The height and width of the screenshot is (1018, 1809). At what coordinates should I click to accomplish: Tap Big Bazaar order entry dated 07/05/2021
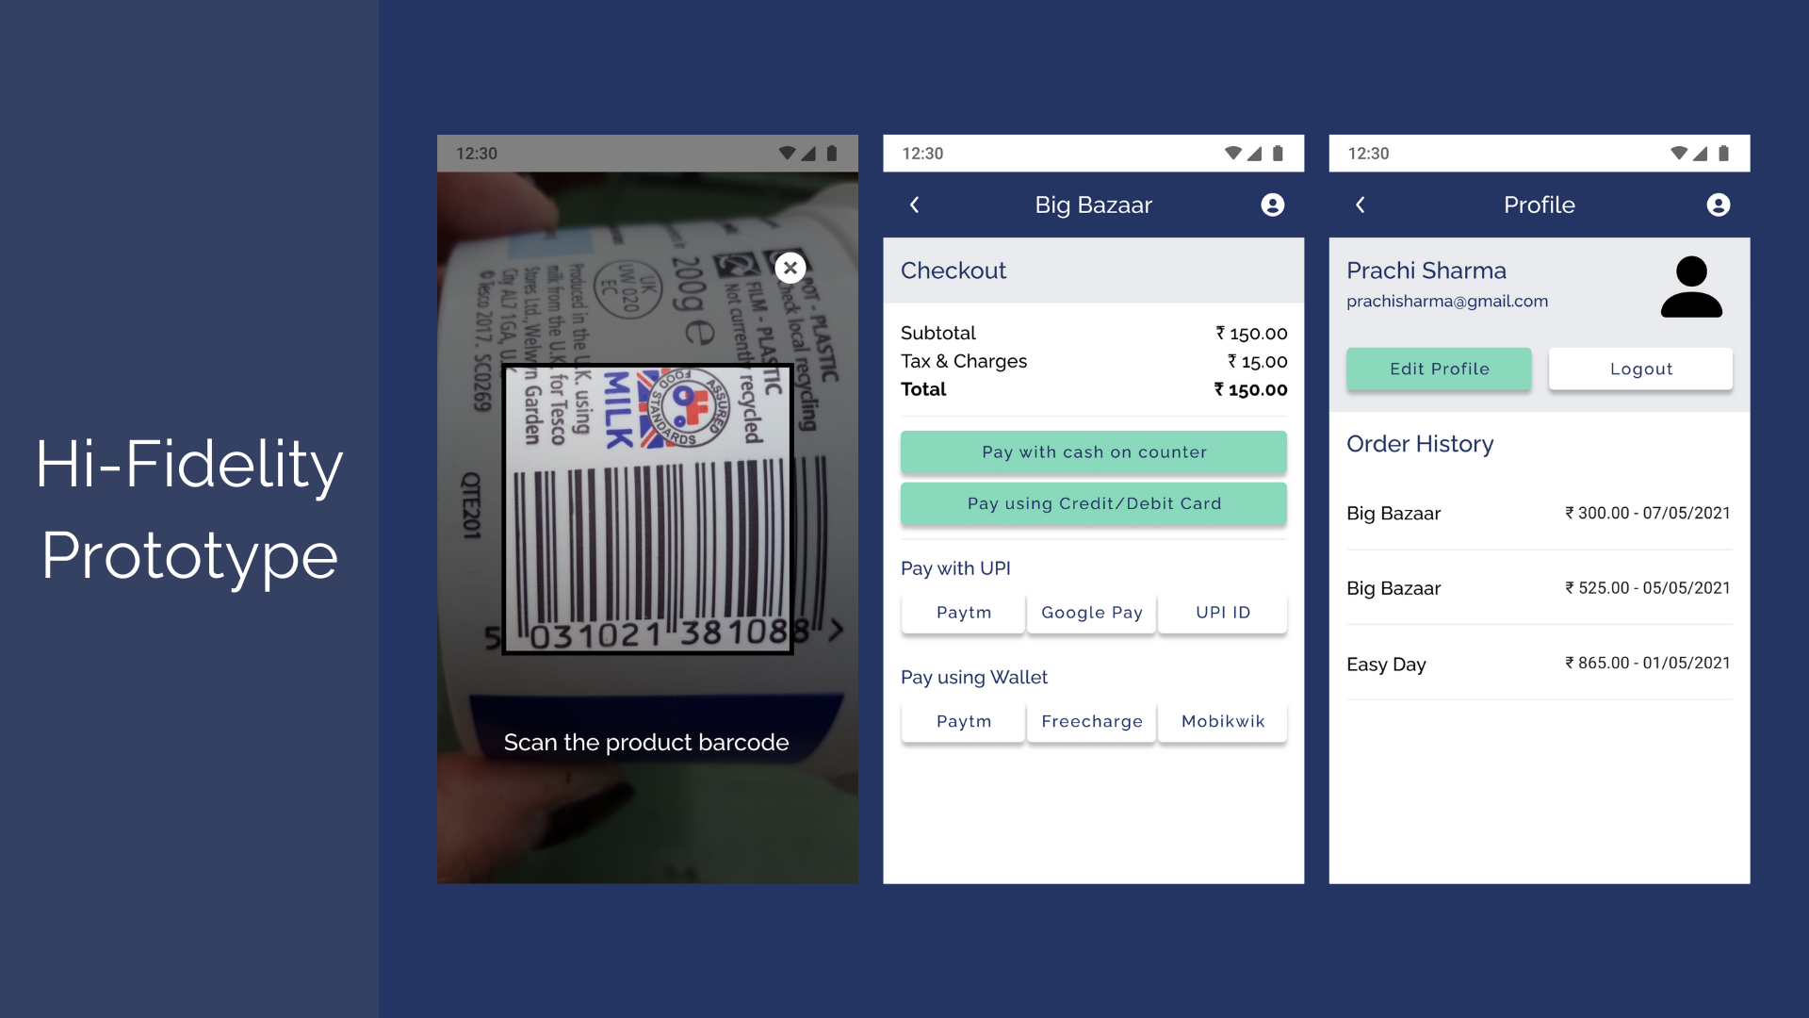(x=1539, y=514)
